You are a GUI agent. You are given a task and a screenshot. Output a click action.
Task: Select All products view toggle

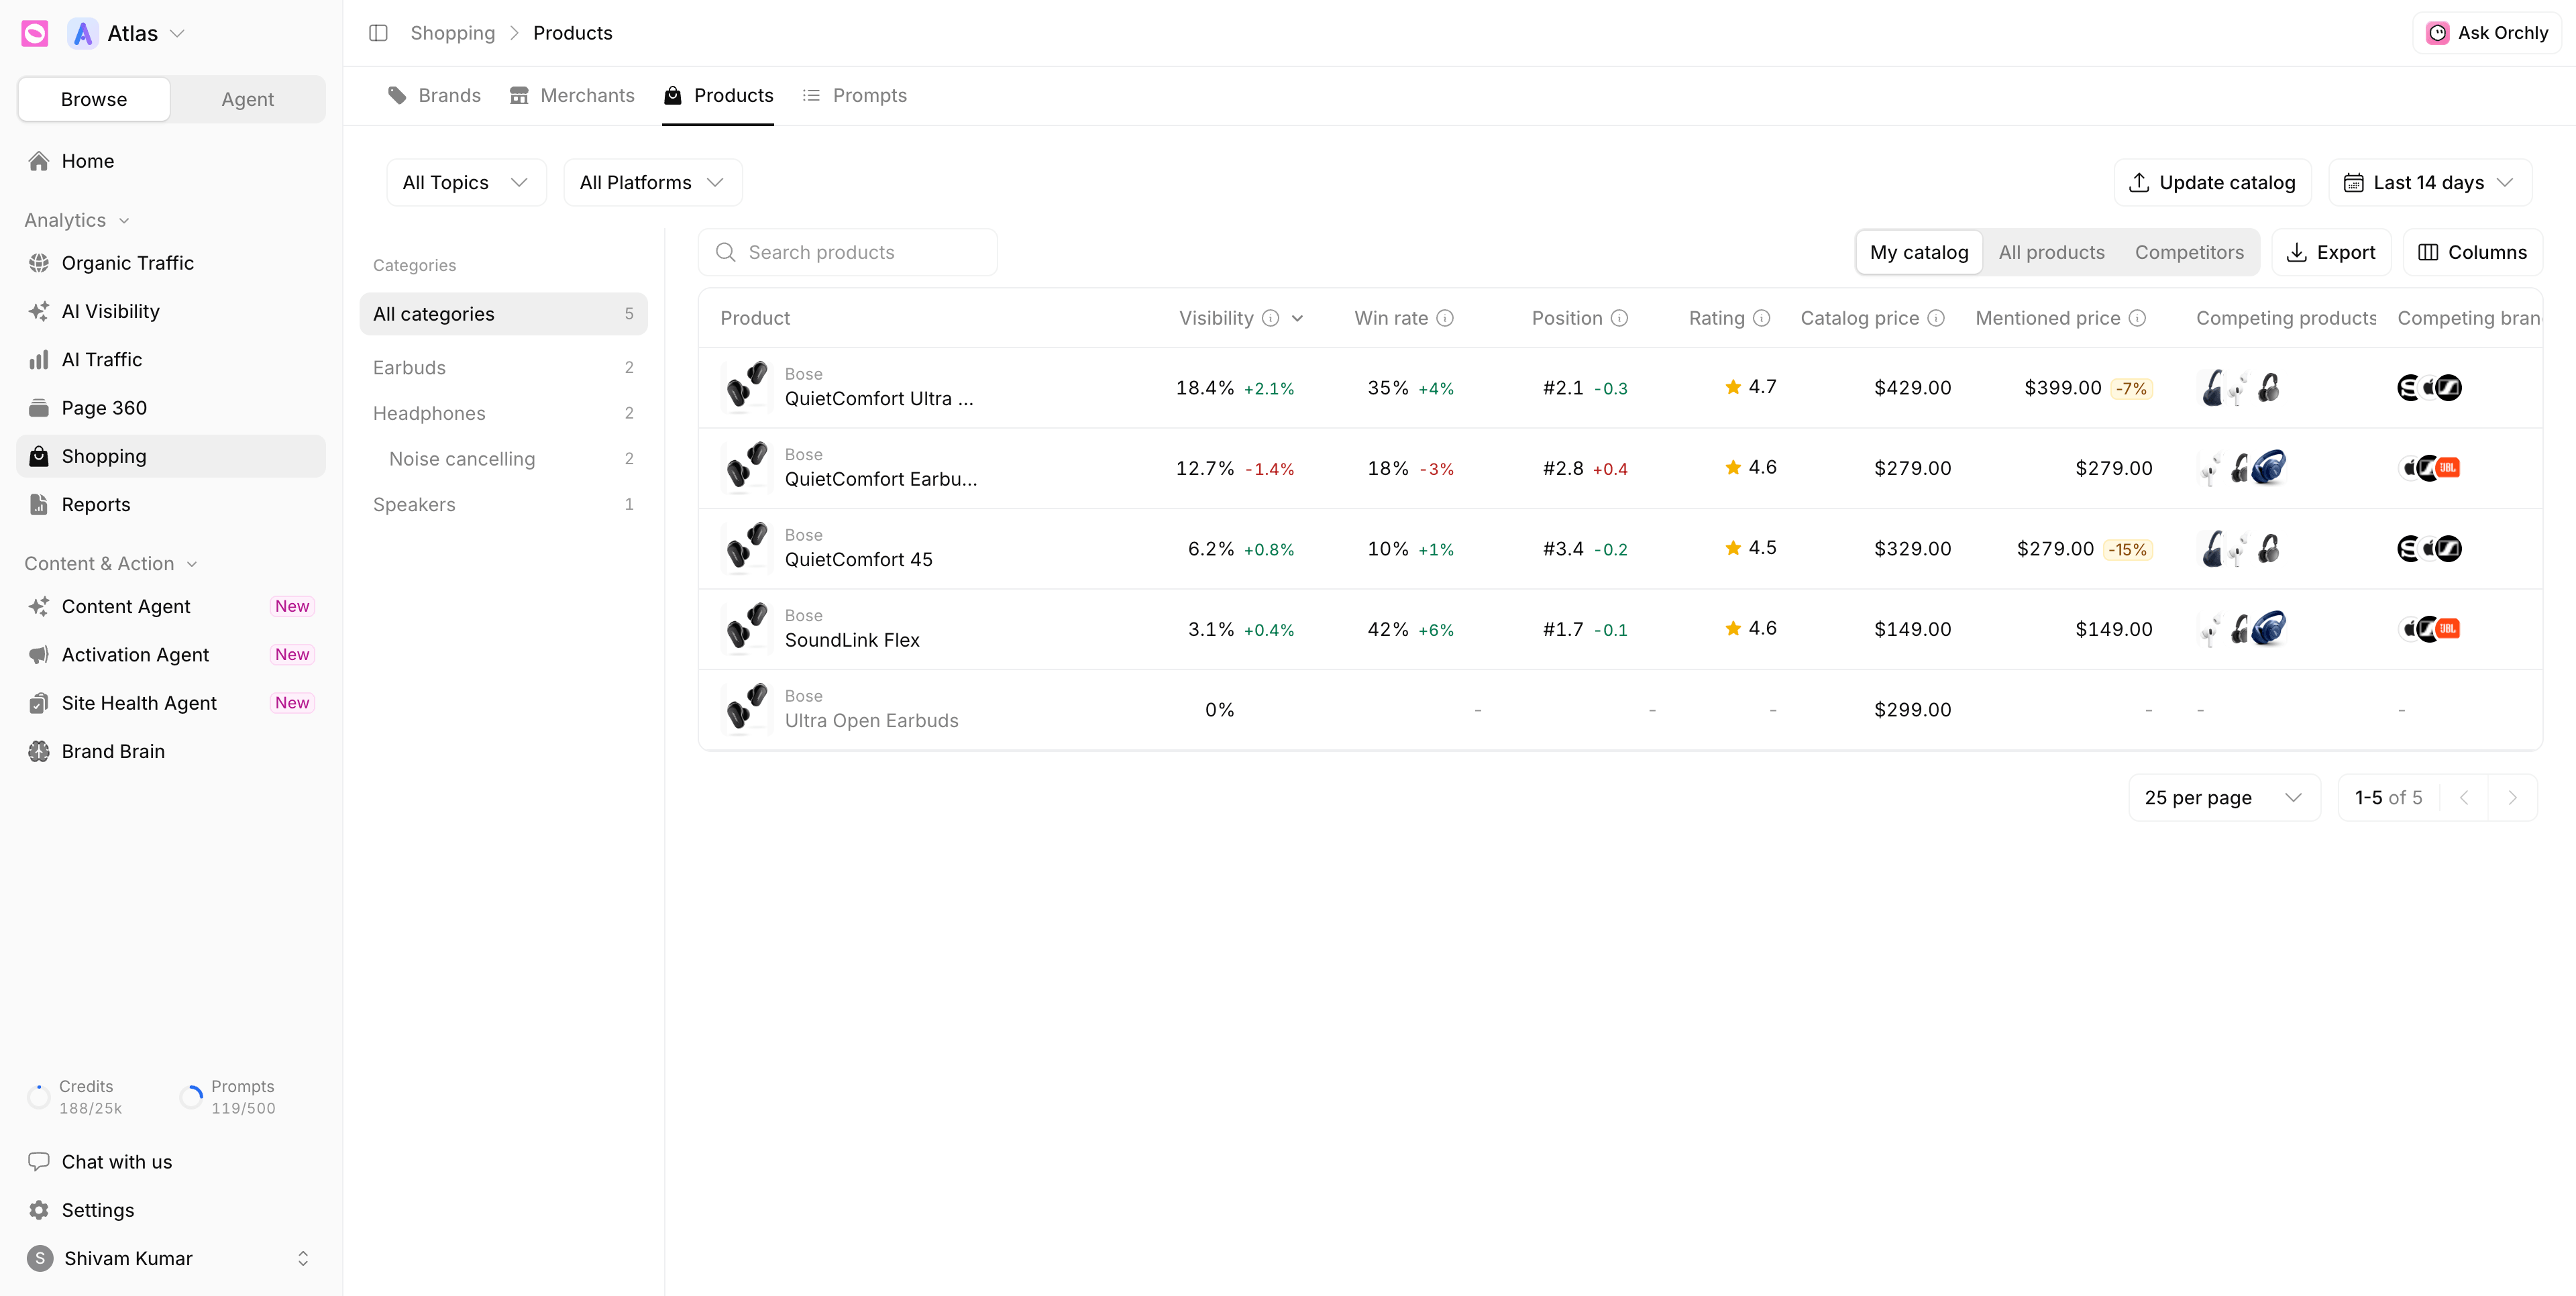pyautogui.click(x=2051, y=252)
